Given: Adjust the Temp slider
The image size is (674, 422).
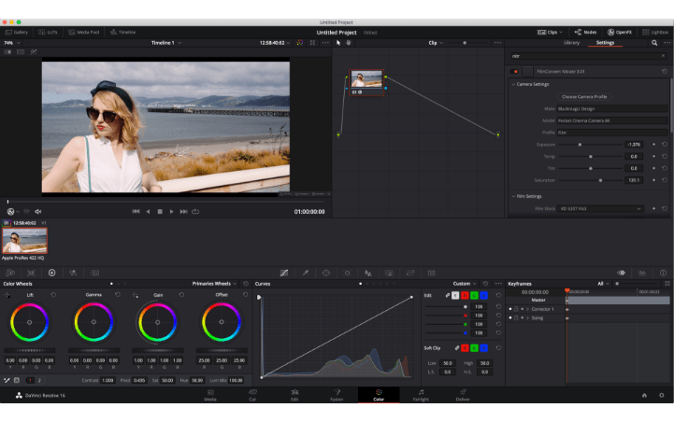Looking at the screenshot, I should (x=590, y=157).
